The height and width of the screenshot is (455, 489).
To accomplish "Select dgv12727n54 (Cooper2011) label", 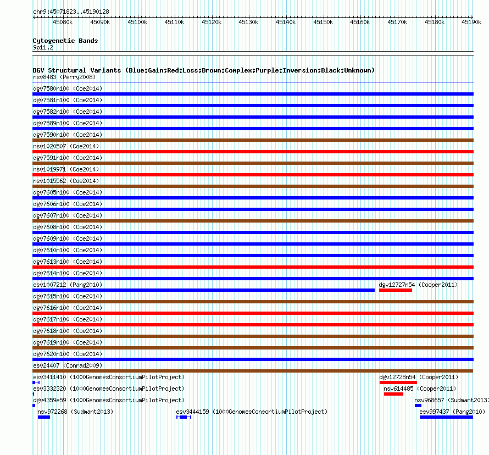I will click(x=418, y=285).
